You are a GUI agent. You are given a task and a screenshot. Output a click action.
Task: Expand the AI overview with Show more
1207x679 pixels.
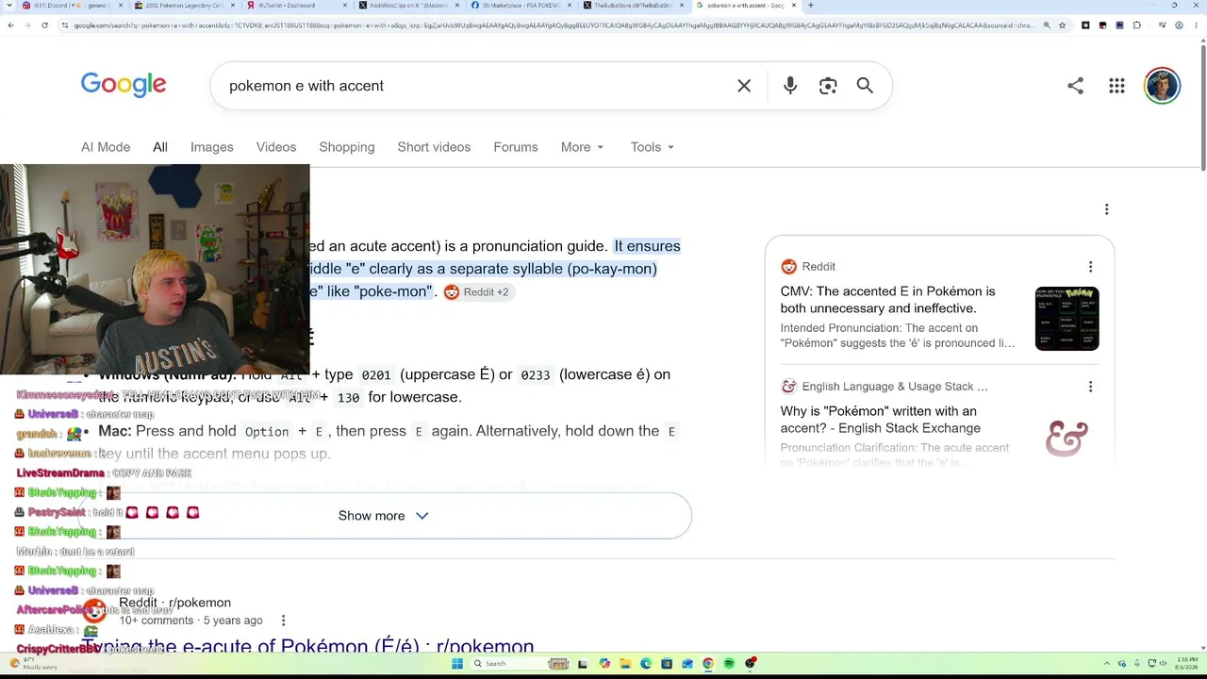[x=384, y=516]
